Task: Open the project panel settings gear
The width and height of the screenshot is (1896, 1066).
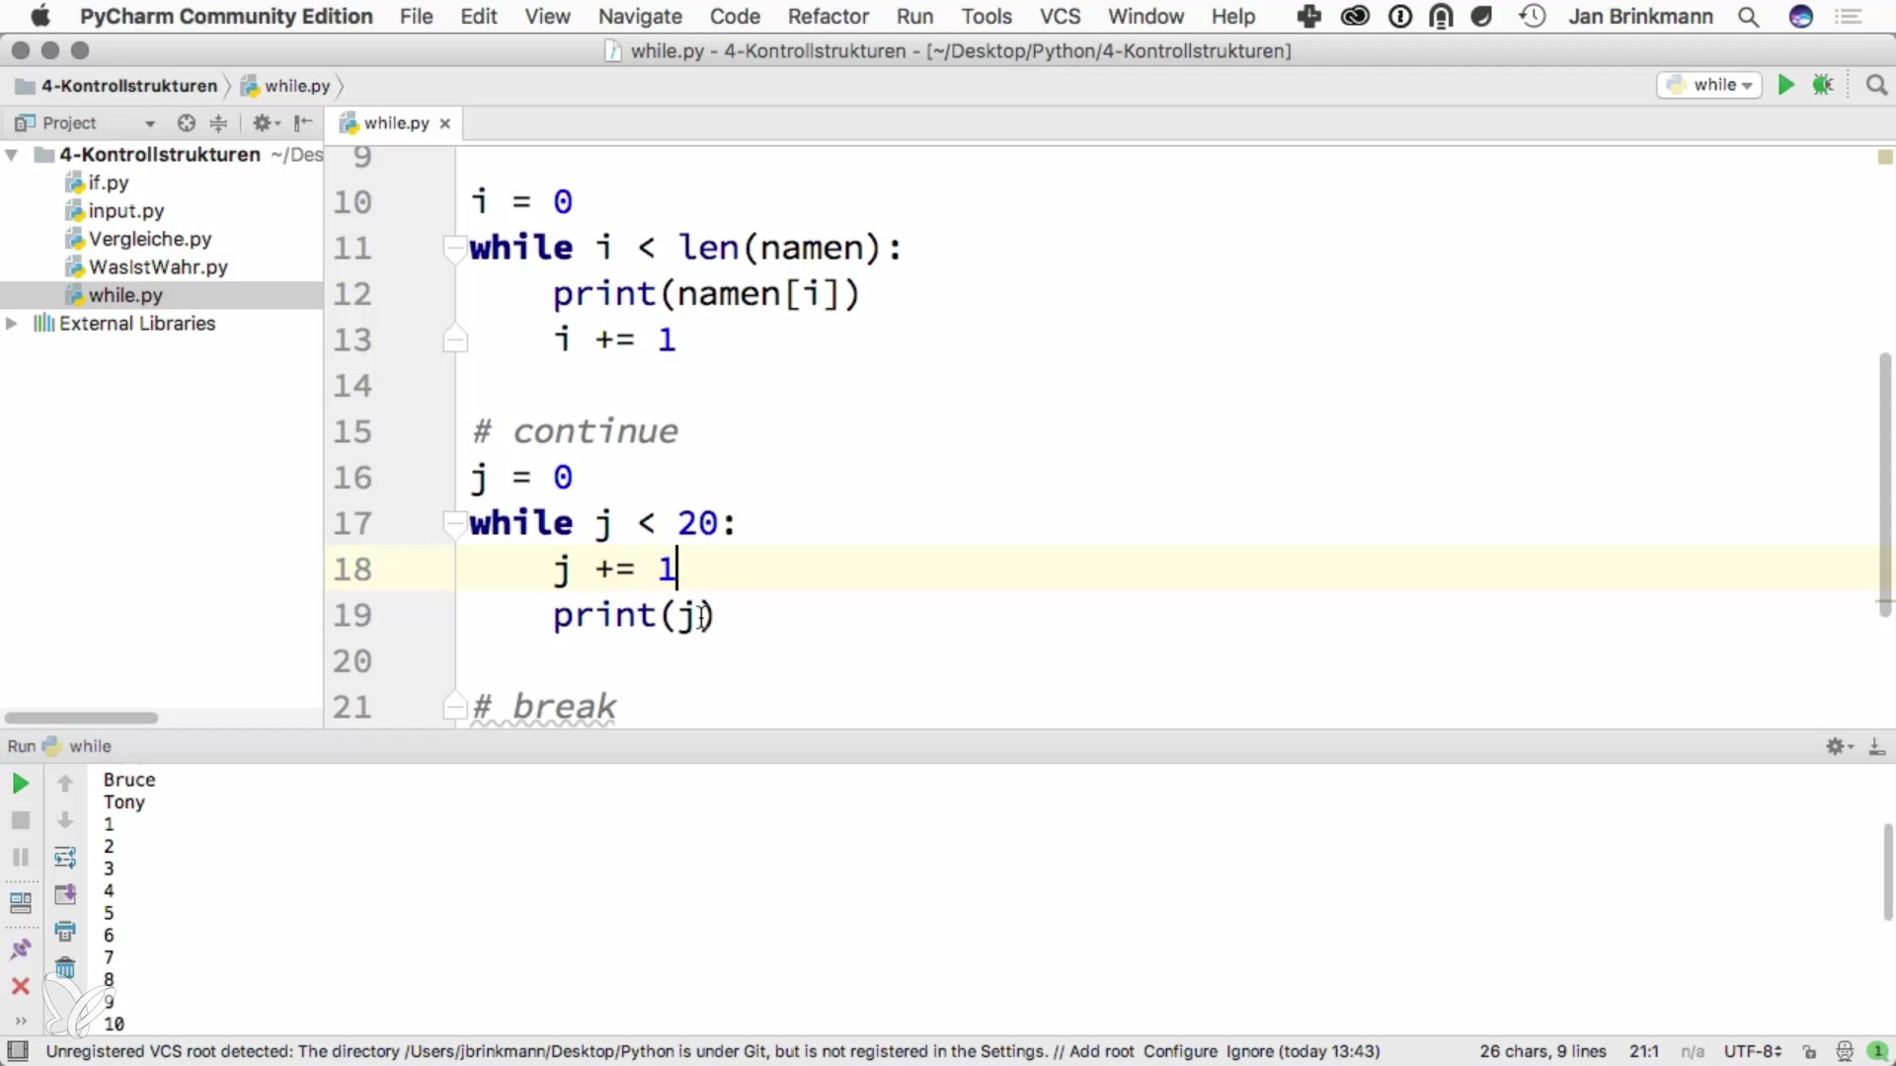Action: [262, 123]
